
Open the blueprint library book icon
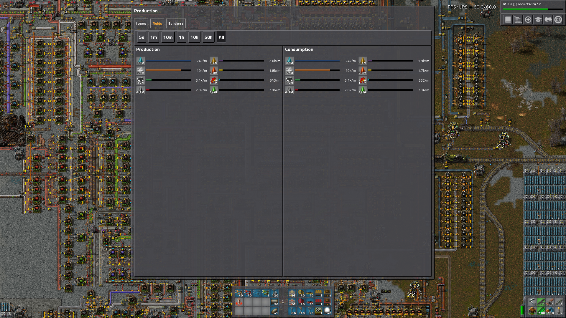coord(508,20)
